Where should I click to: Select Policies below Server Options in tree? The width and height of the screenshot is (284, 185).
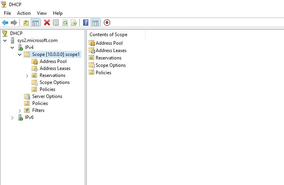pyautogui.click(x=40, y=103)
